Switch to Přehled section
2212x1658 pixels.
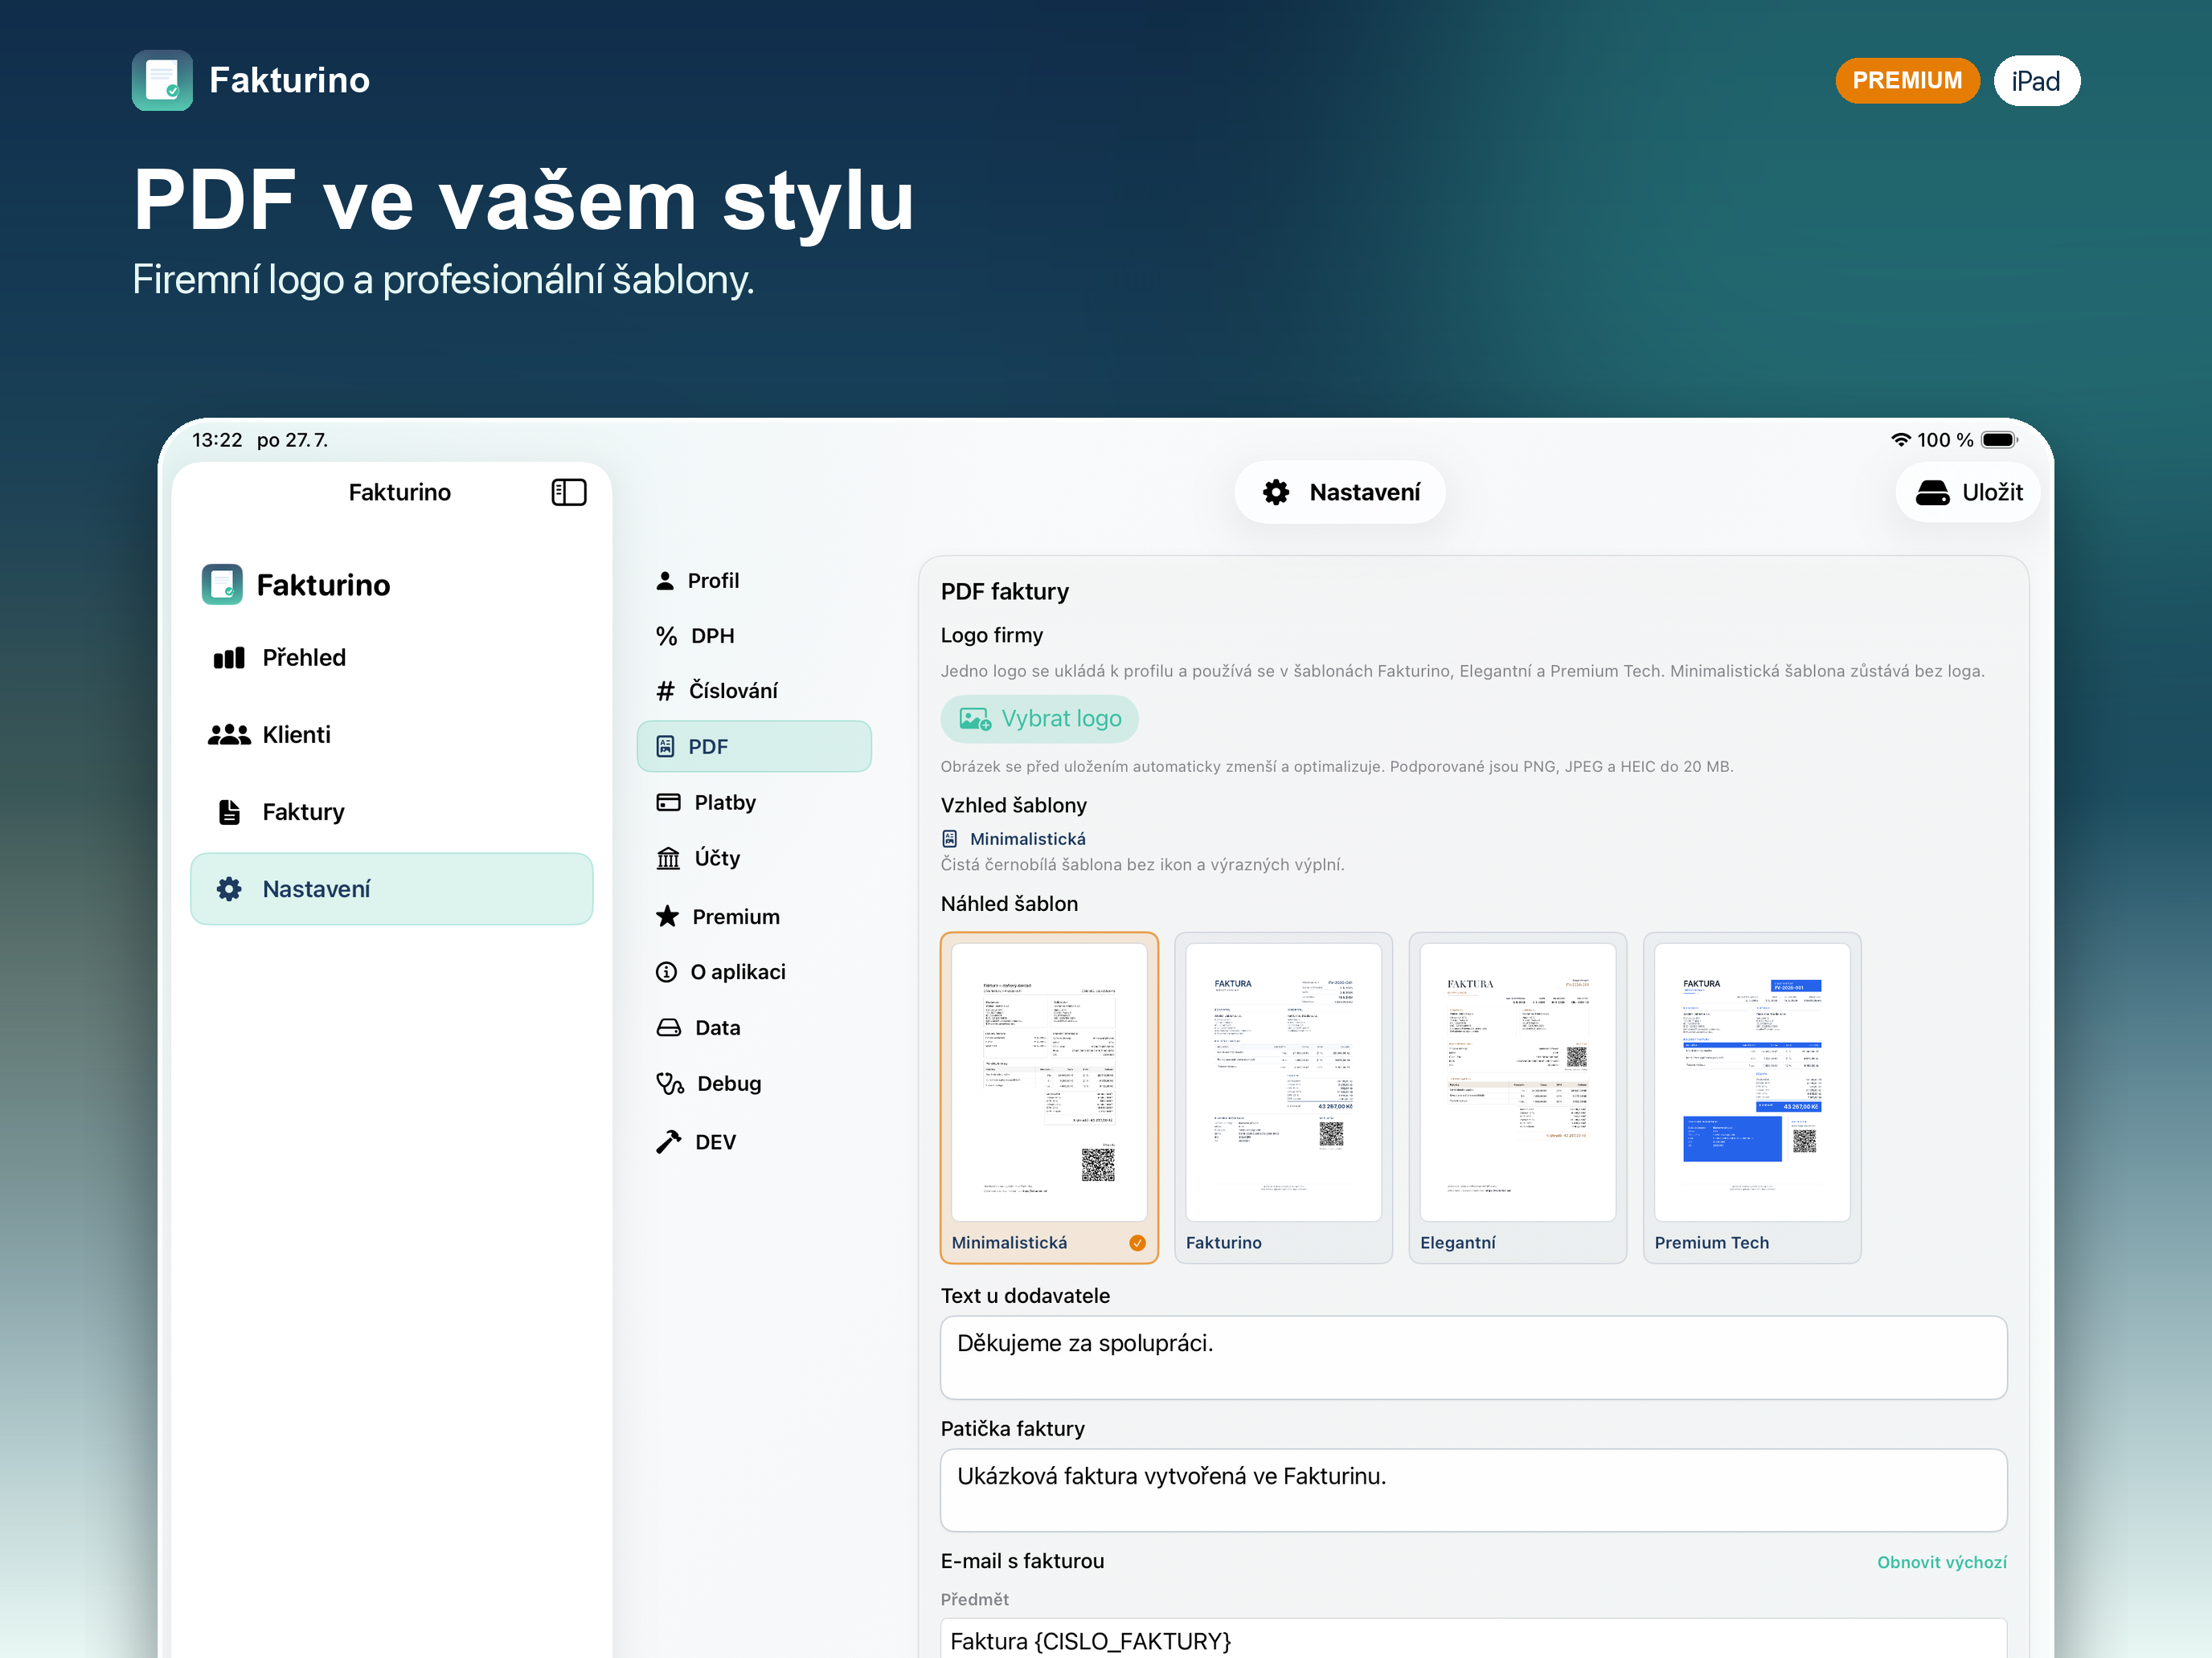pyautogui.click(x=391, y=658)
